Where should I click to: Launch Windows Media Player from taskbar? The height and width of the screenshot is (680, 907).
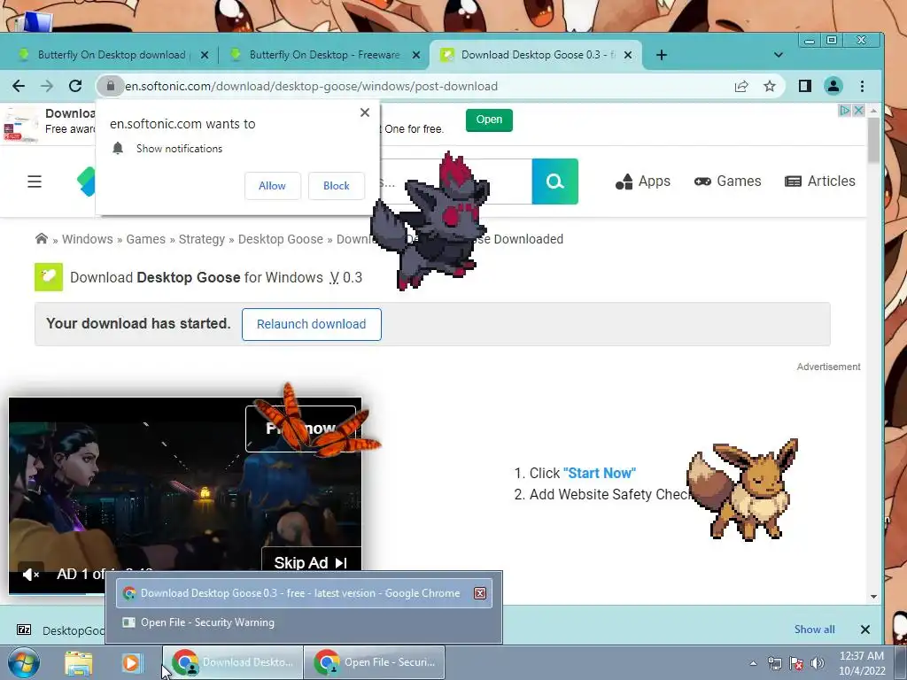click(131, 662)
